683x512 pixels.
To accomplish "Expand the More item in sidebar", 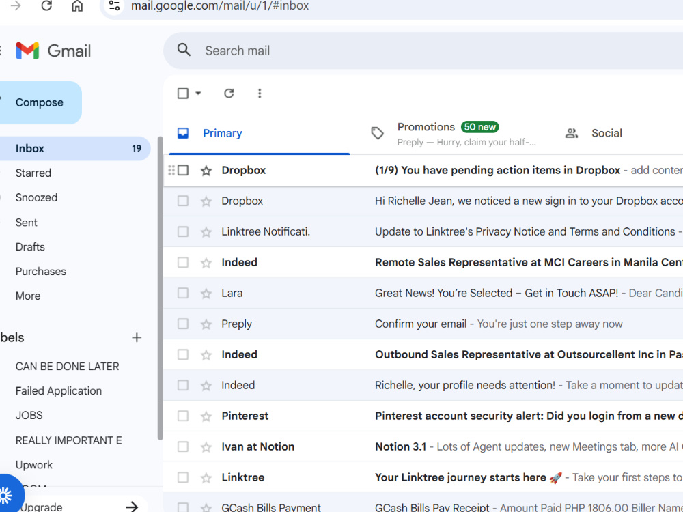I will 28,296.
